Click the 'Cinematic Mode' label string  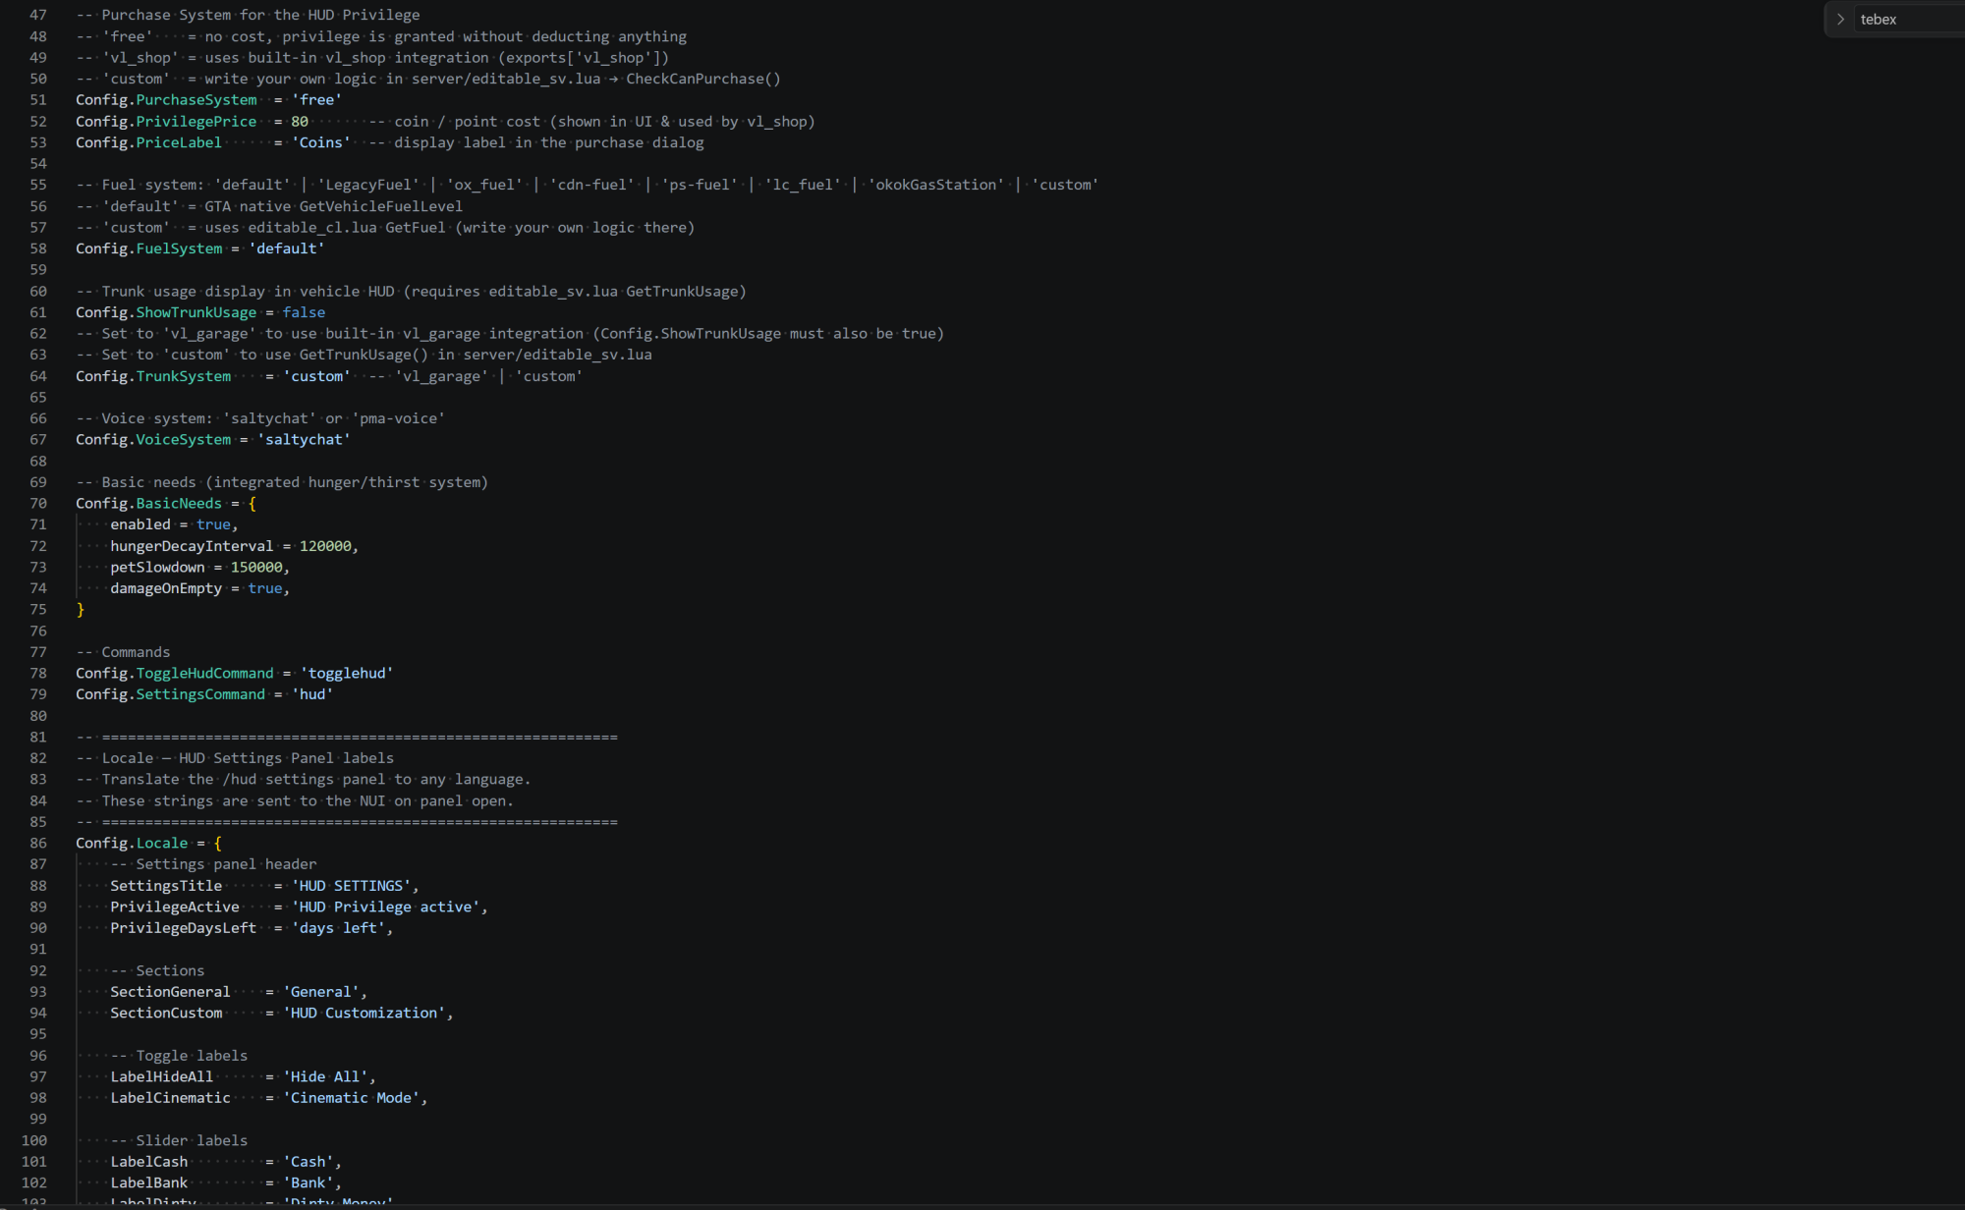(x=352, y=1098)
